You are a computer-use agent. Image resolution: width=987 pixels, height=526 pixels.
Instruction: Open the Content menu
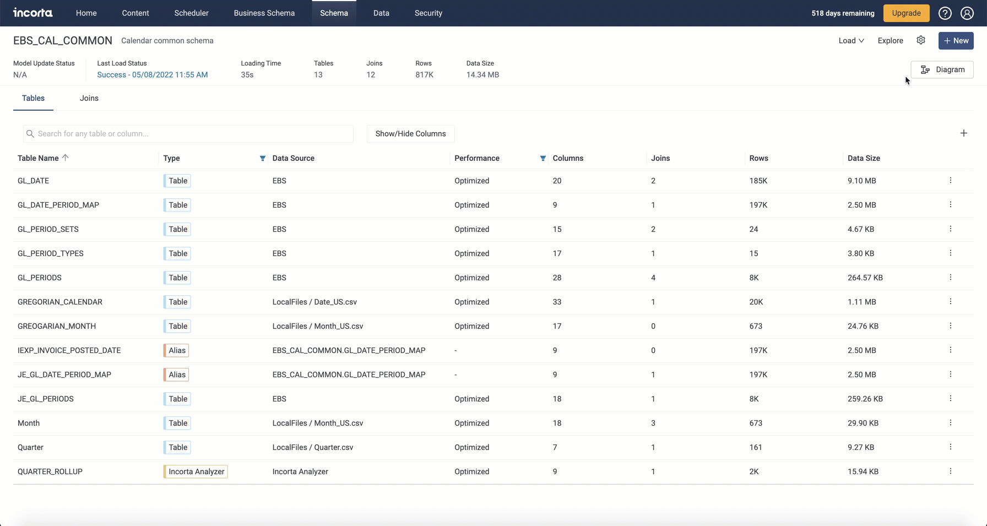pos(135,13)
